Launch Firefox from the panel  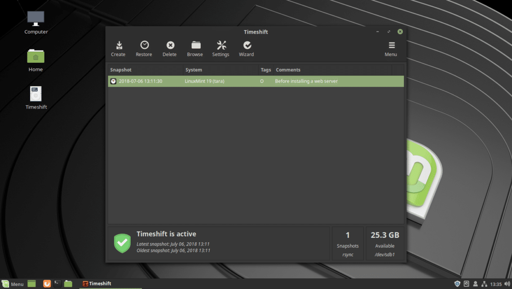click(47, 284)
